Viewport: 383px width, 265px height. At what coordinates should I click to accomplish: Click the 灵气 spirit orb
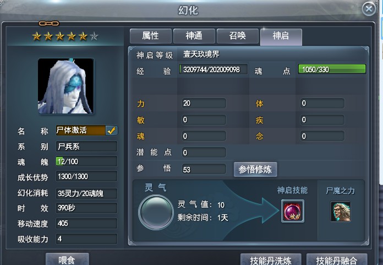click(x=156, y=212)
